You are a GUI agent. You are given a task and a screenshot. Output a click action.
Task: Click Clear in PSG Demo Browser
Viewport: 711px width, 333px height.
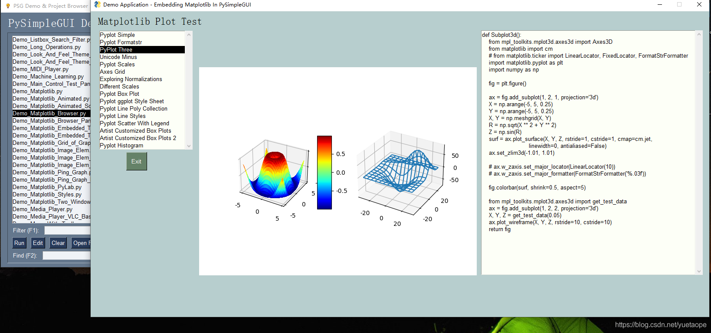point(58,243)
